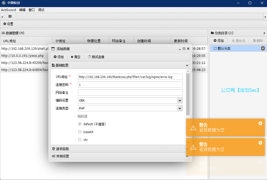
Task: Click 添加 plus icon in dialog toolbar
Action: (x=59, y=57)
